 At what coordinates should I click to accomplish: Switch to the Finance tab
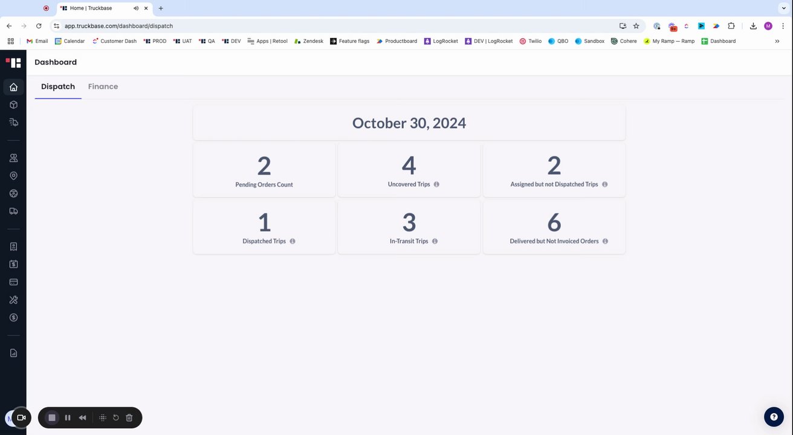coord(103,86)
